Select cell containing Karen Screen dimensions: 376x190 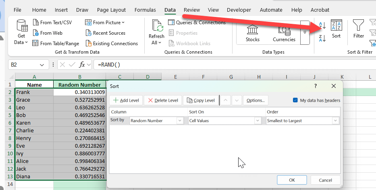point(34,123)
